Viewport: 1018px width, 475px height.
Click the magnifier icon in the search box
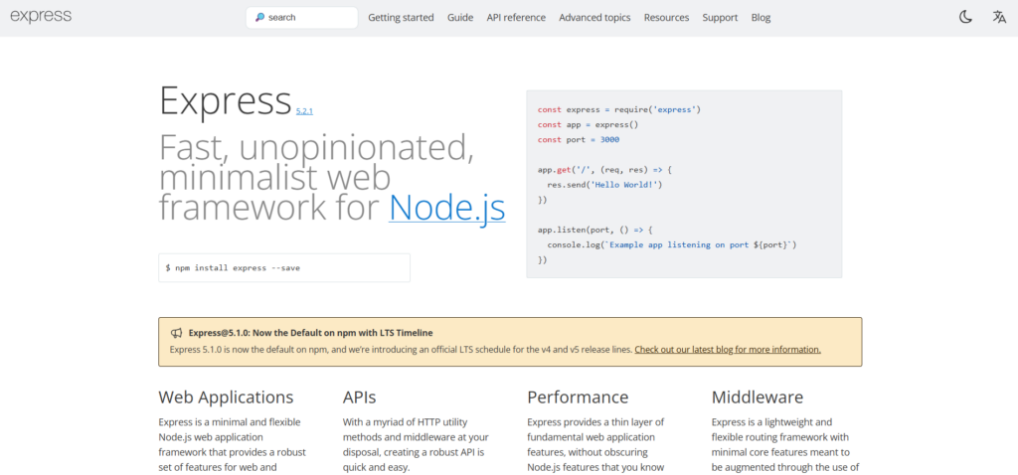point(260,18)
